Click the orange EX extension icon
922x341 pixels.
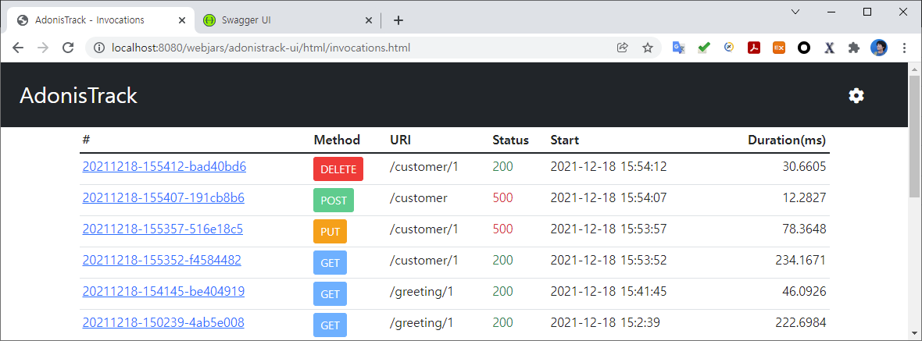779,48
